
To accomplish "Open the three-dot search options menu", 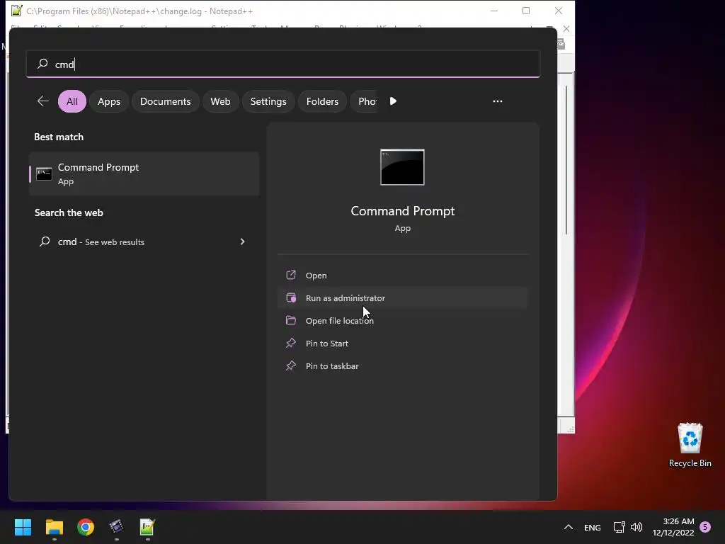I will pyautogui.click(x=498, y=101).
